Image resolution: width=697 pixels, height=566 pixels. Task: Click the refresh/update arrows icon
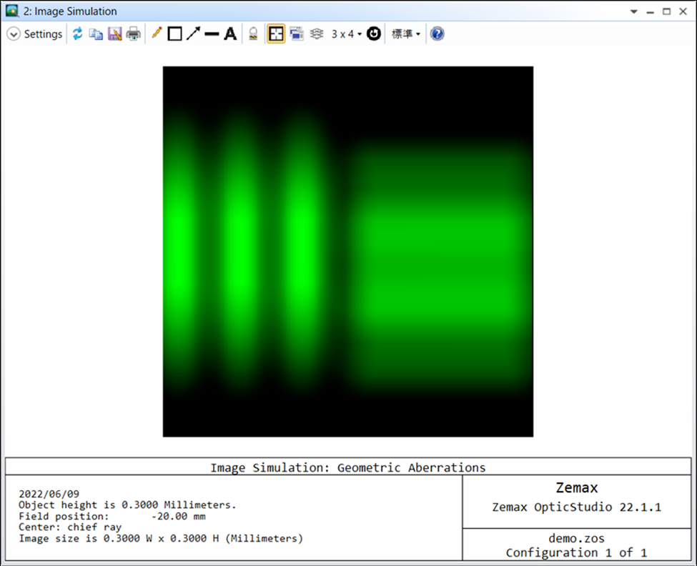(77, 34)
